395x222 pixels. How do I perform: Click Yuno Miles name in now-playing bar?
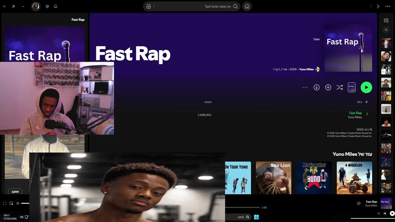coord(371,206)
